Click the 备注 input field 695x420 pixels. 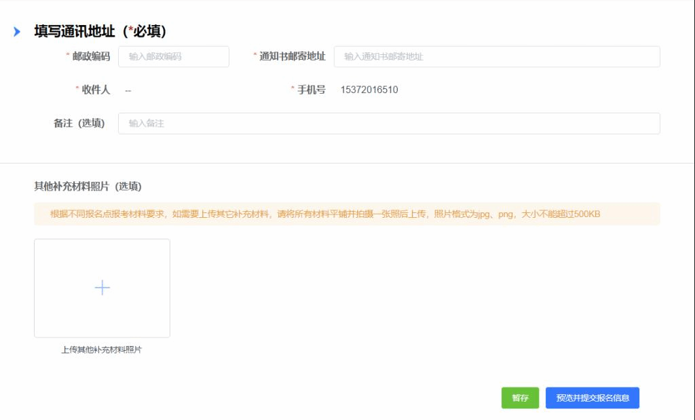[389, 123]
